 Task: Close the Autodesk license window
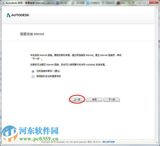[154, 2]
